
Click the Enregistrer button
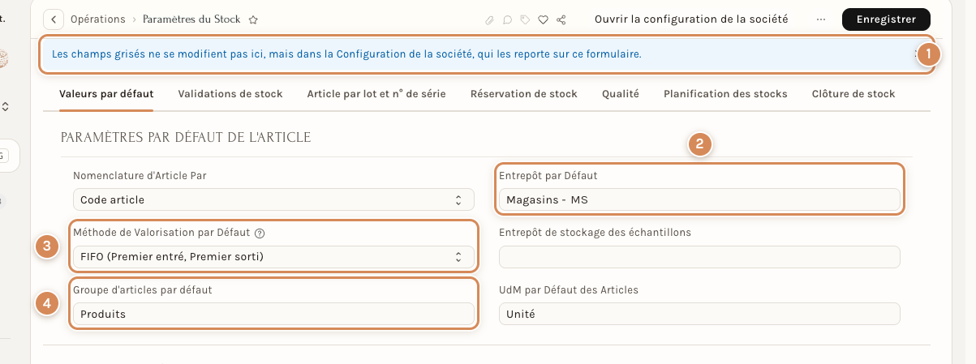(x=886, y=19)
